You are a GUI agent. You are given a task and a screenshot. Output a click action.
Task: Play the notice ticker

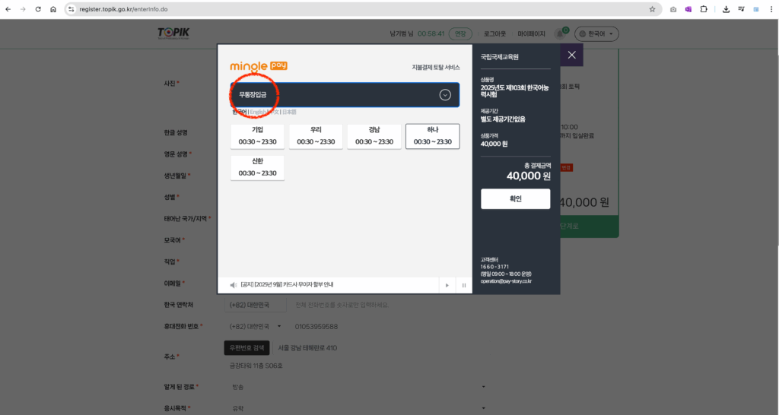[x=447, y=286]
